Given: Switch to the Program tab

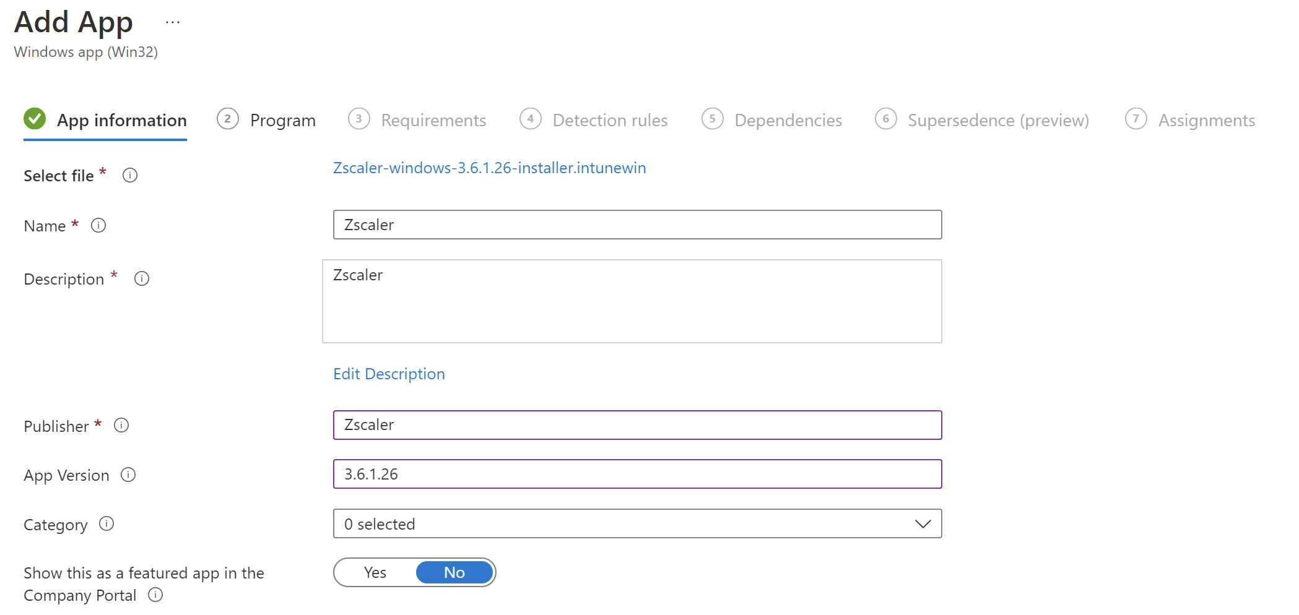Looking at the screenshot, I should pos(282,119).
